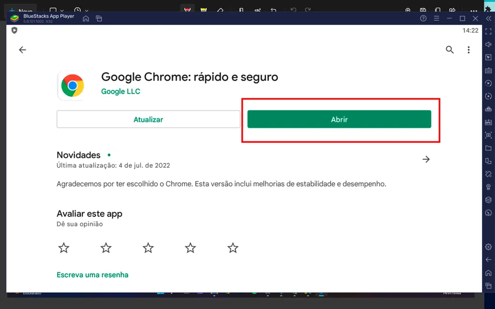Click the shake device icon
This screenshot has width=495, height=309.
point(488,174)
